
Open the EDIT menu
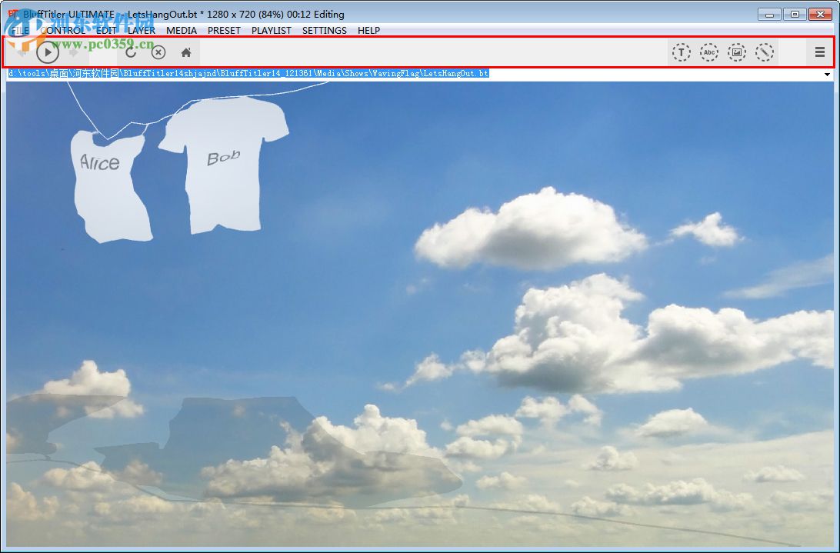coord(106,31)
